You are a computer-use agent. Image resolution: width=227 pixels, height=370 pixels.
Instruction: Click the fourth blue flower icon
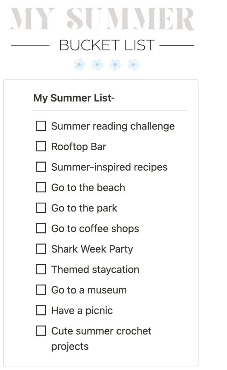click(134, 65)
